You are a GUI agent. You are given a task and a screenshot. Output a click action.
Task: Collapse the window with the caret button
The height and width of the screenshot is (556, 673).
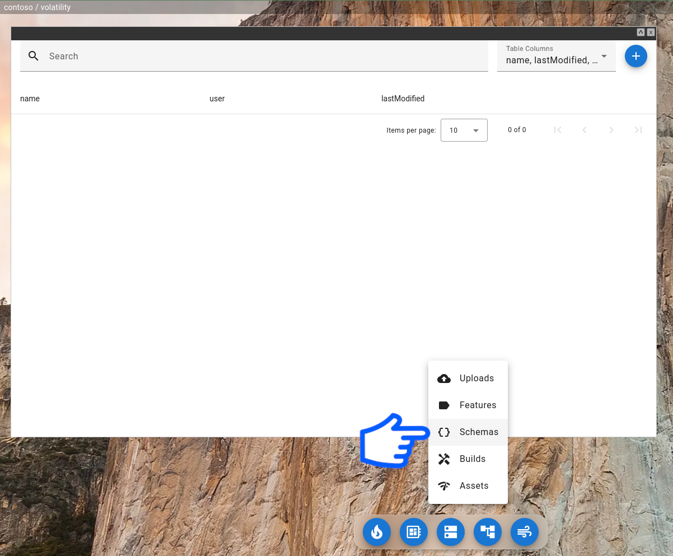[641, 32]
